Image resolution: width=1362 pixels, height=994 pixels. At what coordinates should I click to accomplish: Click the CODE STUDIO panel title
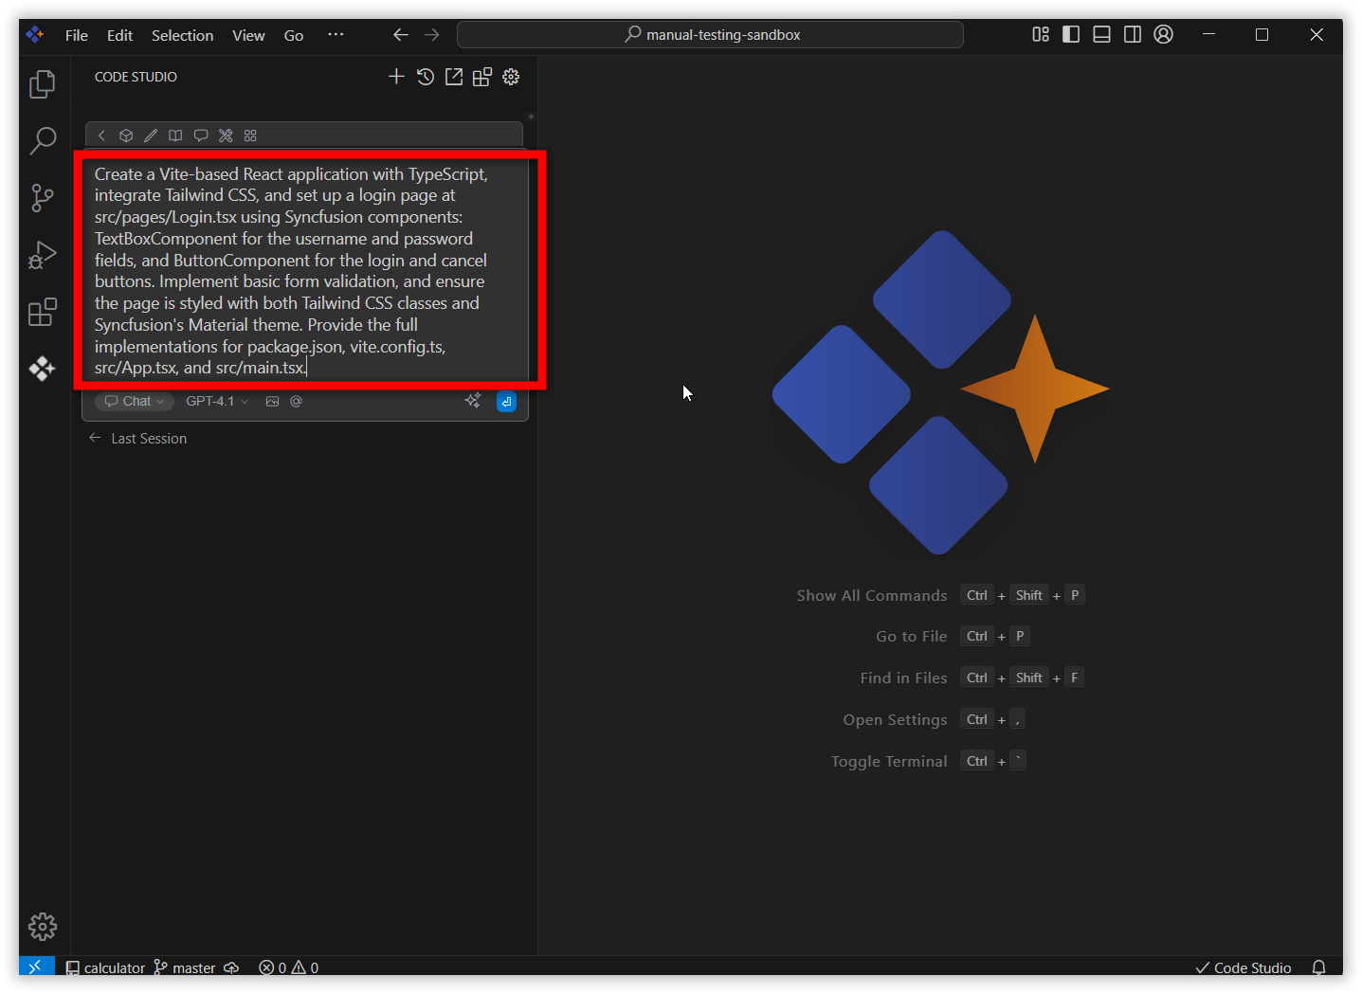[x=136, y=77]
